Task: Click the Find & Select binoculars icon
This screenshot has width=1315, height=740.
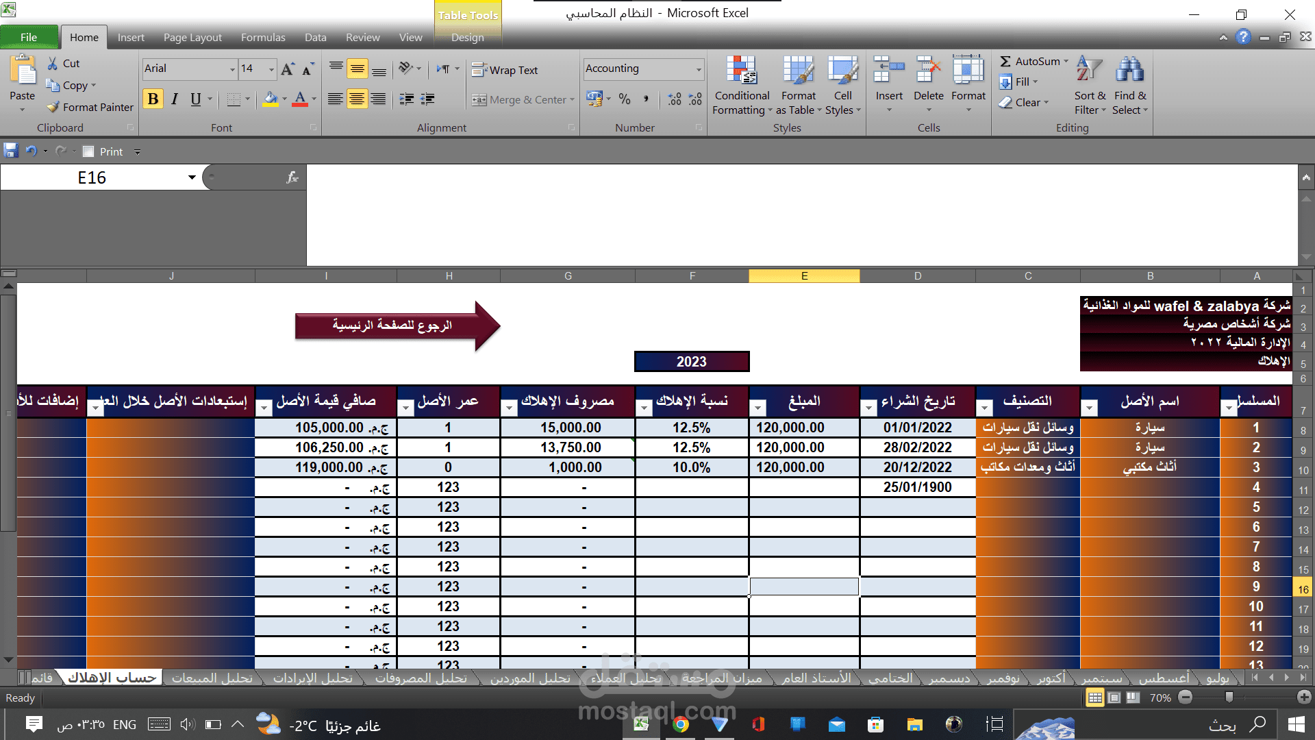Action: tap(1129, 72)
